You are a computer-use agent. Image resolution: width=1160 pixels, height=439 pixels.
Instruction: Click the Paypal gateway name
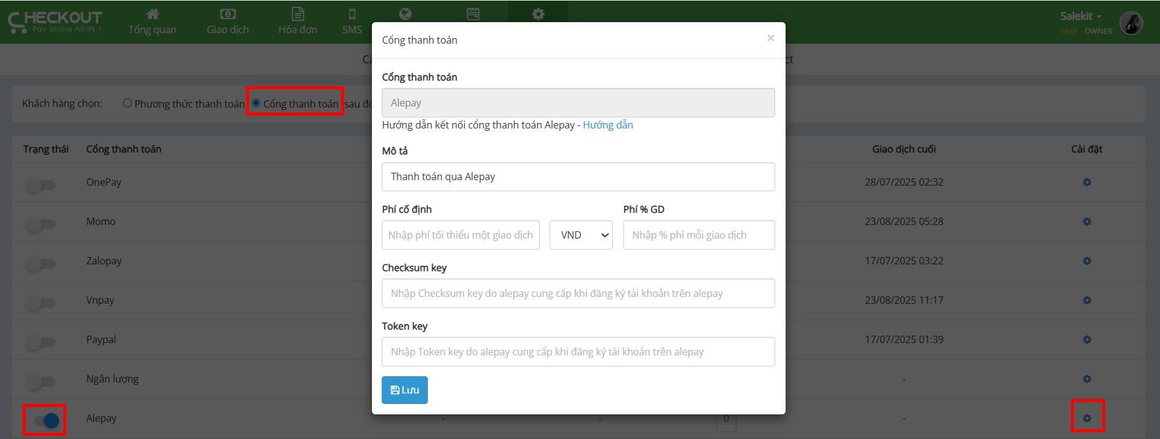[x=101, y=339]
